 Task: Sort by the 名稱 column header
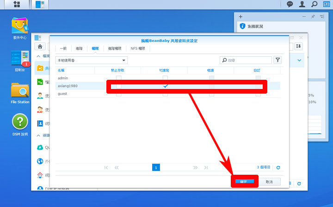point(75,70)
